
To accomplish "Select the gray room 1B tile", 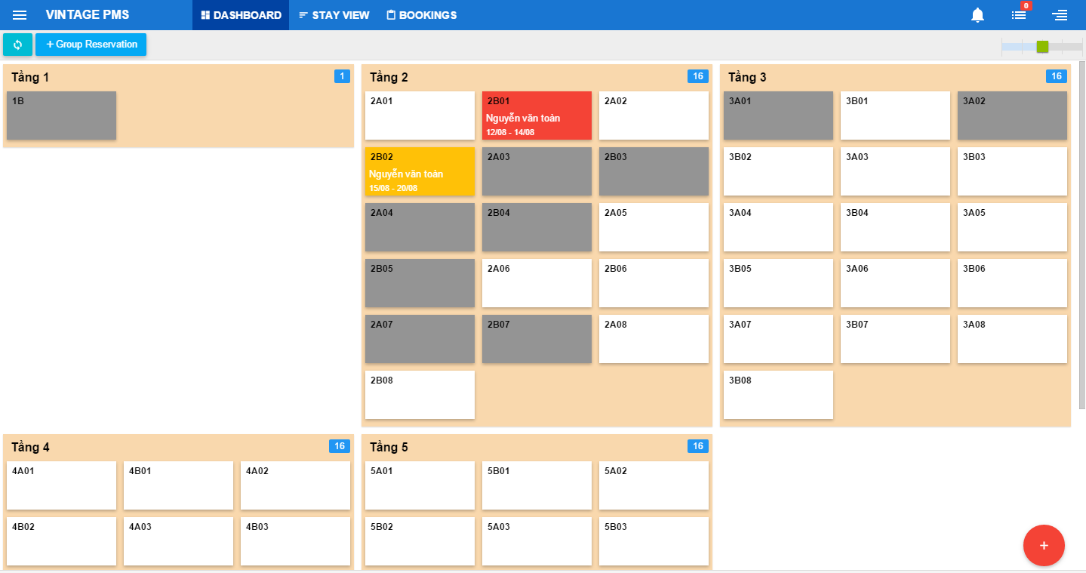I will coord(61,116).
